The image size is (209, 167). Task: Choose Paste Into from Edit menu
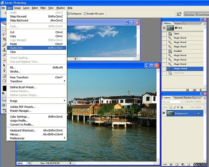click(x=37, y=48)
